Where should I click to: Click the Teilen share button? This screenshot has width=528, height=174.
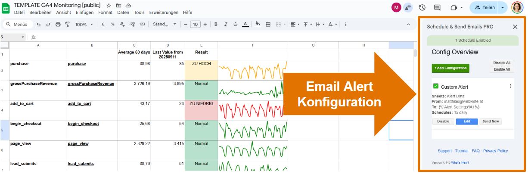[x=485, y=7]
